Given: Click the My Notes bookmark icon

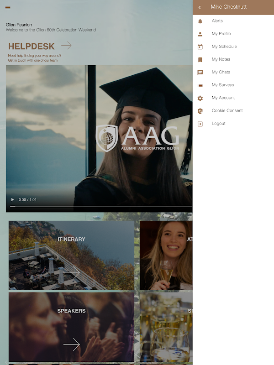Looking at the screenshot, I should 200,60.
